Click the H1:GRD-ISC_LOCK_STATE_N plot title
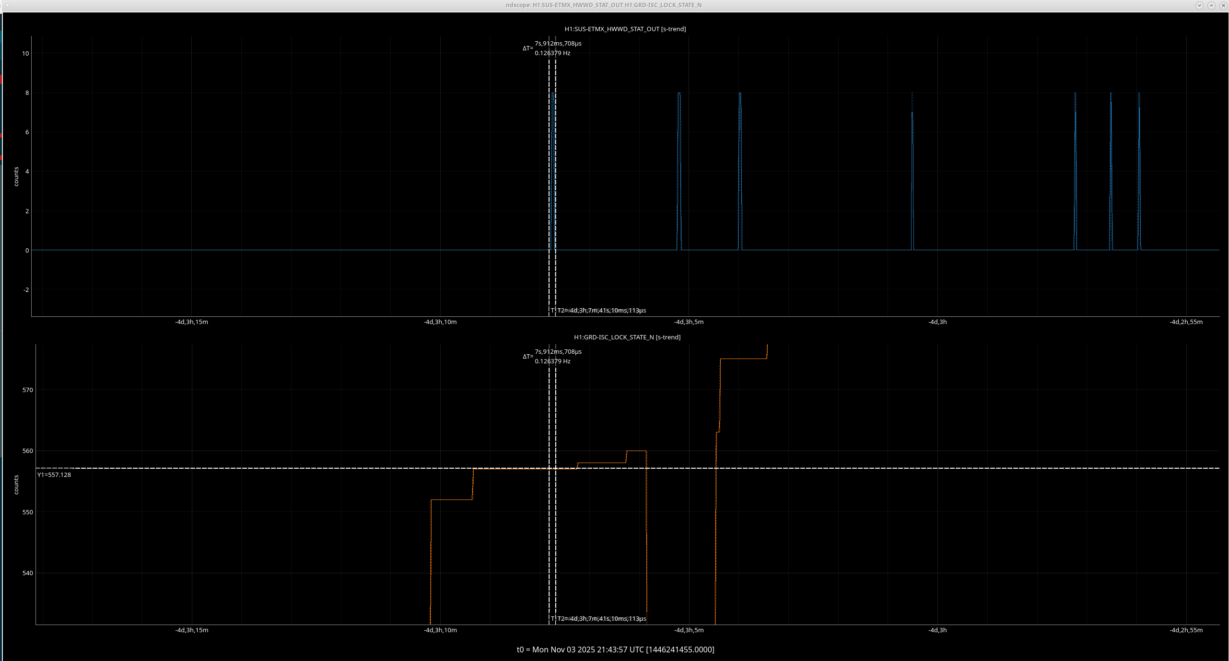The image size is (1229, 661). [x=627, y=337]
